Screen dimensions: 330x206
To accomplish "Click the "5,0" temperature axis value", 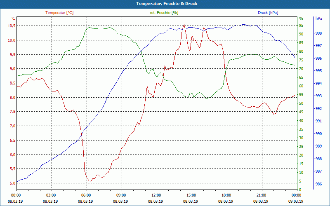I will 12,183.
